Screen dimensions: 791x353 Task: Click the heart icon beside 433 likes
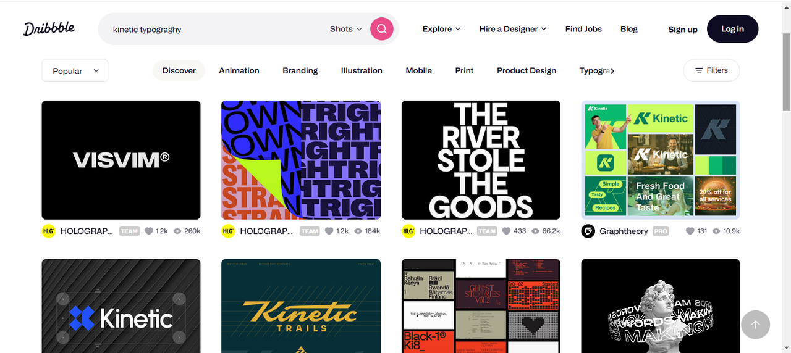(506, 231)
